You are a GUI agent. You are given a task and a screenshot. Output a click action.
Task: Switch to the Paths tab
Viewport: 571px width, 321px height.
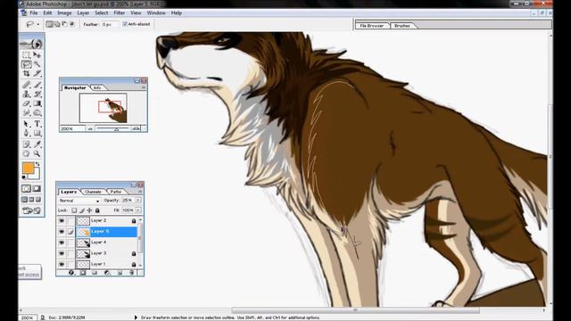point(116,192)
